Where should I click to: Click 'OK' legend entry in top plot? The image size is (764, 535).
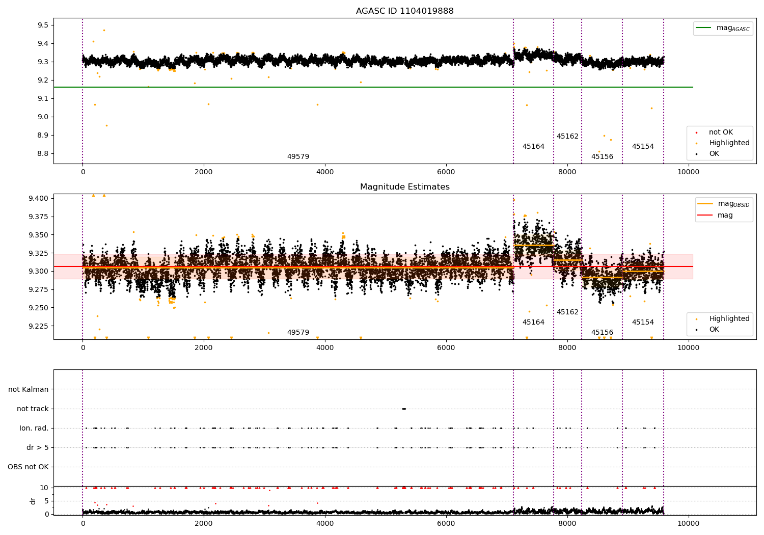708,154
